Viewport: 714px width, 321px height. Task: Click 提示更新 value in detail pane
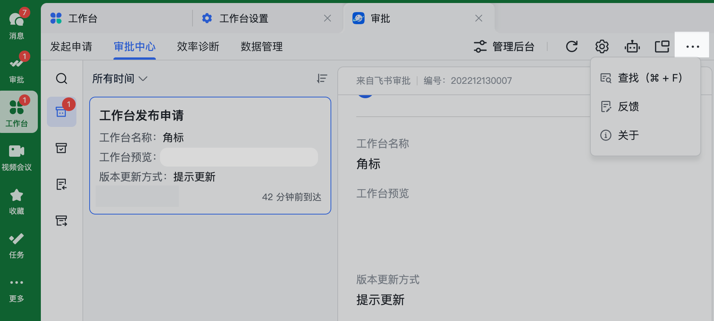380,300
